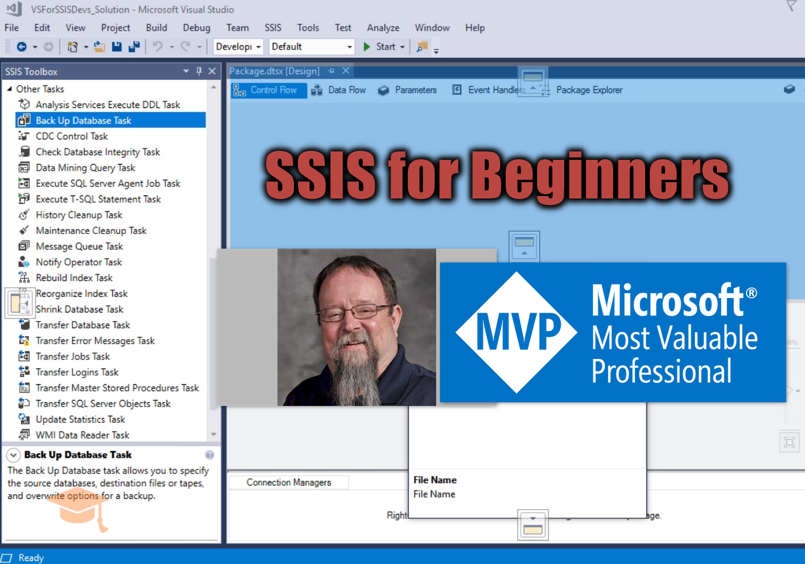The width and height of the screenshot is (805, 564).
Task: Open the toolbar overflow options arrow
Action: 436,50
